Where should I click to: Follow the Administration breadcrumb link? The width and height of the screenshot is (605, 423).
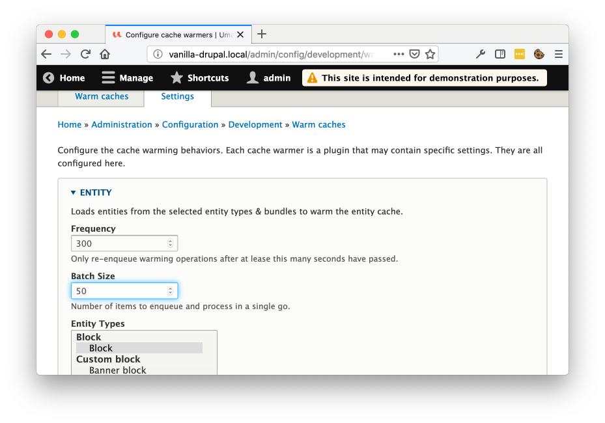(122, 124)
